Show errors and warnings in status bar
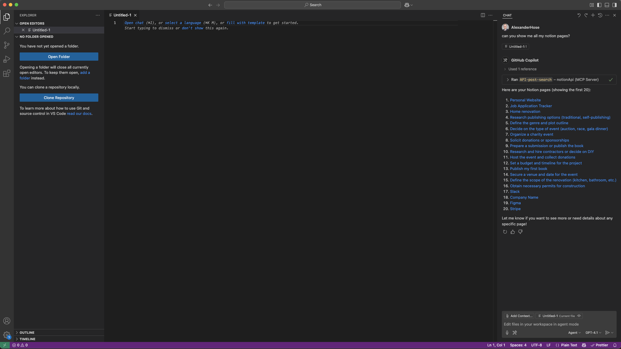This screenshot has width=621, height=349. click(20, 345)
